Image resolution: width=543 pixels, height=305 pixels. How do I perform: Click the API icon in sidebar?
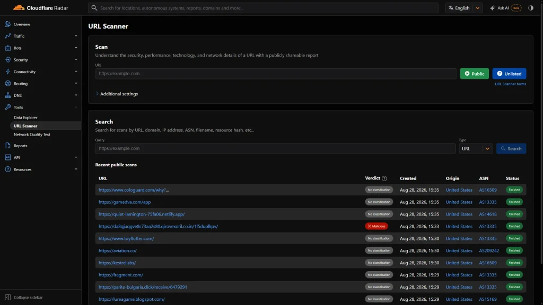point(8,157)
